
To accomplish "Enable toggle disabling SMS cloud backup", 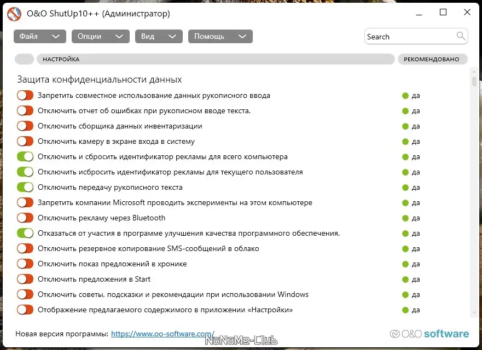I will pos(25,248).
